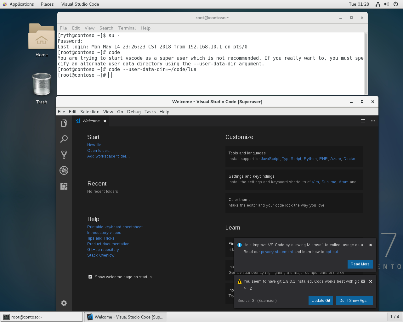
Task: Click the info icon in usage notification
Action: [x=240, y=245]
